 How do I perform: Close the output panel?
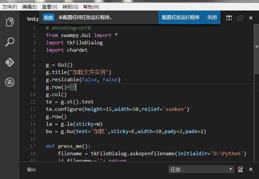coord(251,169)
